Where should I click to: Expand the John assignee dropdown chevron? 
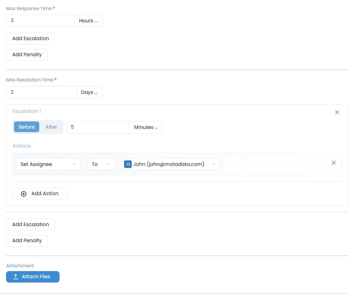pos(214,164)
